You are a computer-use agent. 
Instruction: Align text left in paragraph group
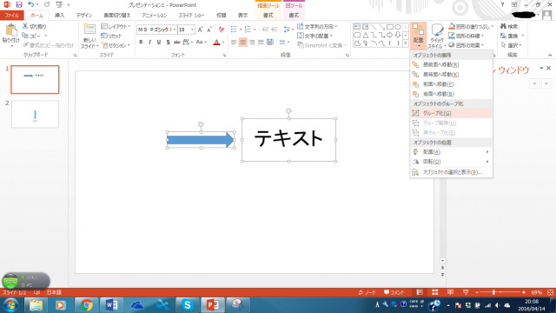point(234,43)
